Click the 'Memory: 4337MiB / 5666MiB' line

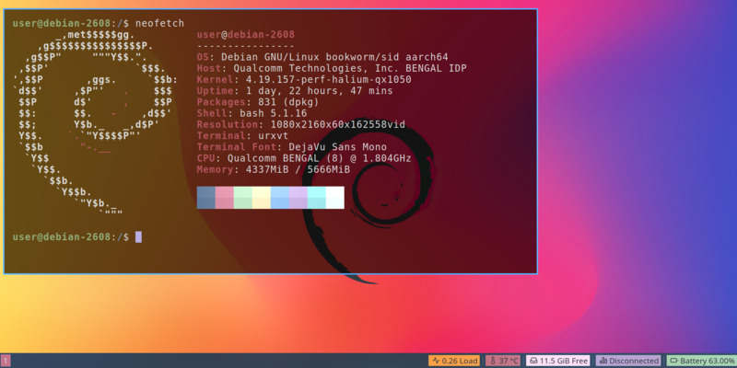[274, 170]
